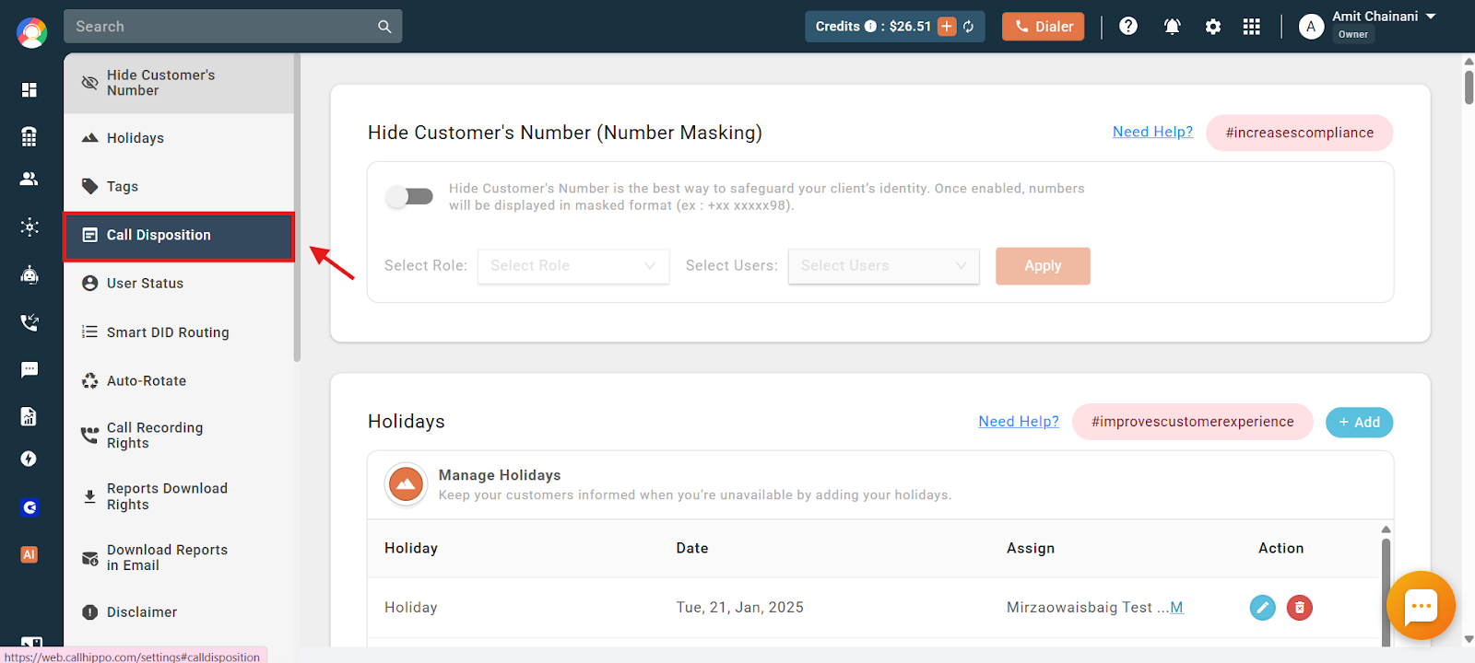Open the Call Logs phone icon in sidebar
The width and height of the screenshot is (1475, 663).
click(29, 322)
